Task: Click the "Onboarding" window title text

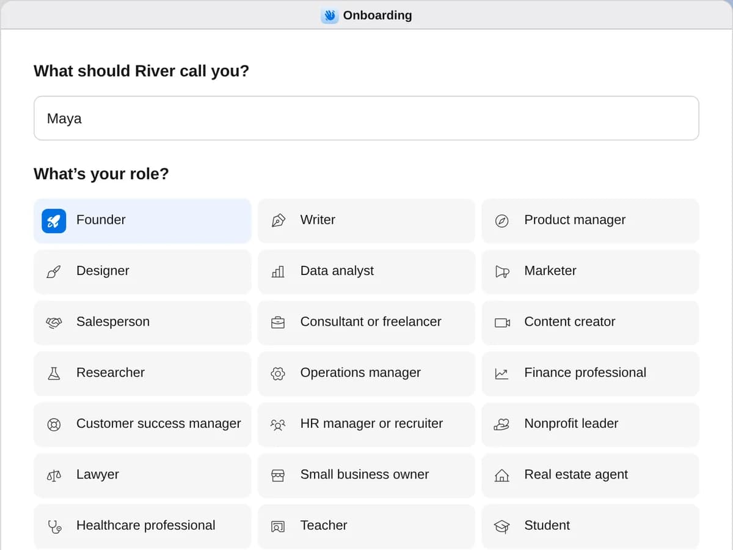Action: click(x=377, y=15)
